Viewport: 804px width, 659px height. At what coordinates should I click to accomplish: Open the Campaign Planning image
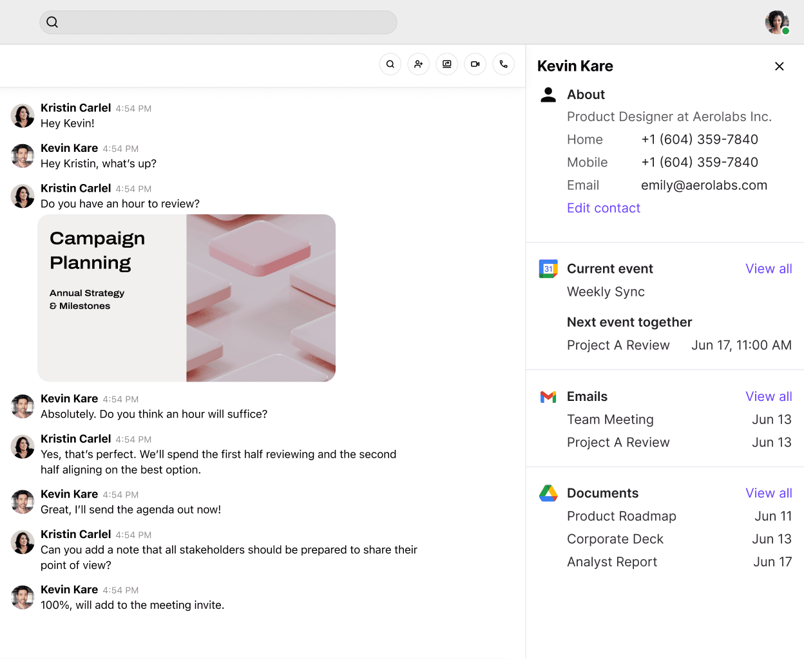(187, 297)
